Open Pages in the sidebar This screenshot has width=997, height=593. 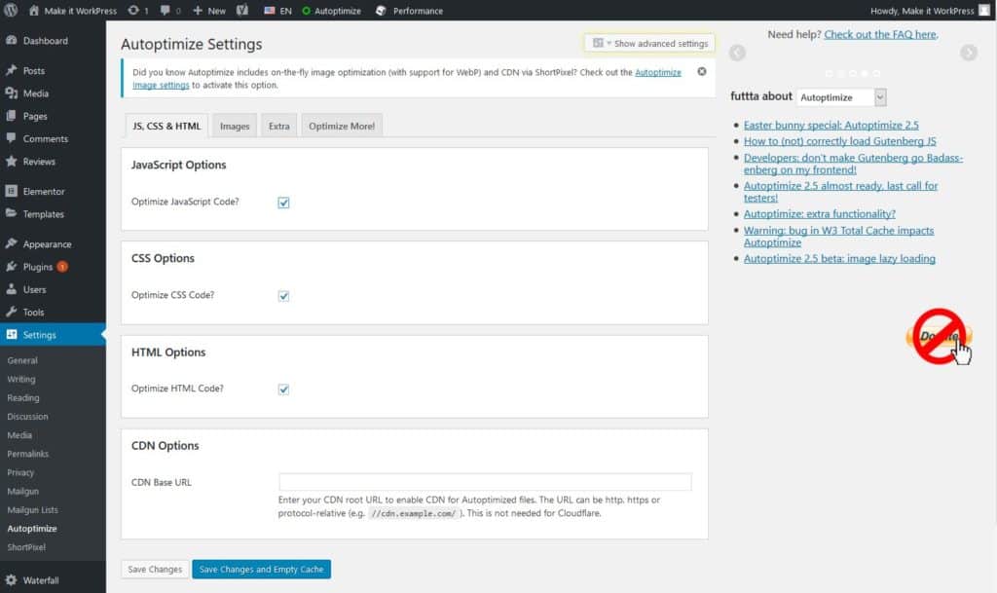pyautogui.click(x=35, y=116)
